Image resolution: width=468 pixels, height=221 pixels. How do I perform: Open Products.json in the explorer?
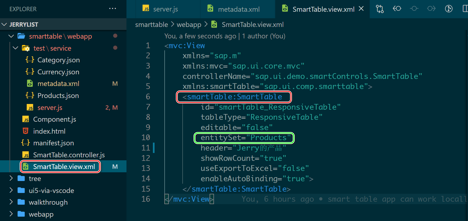click(x=58, y=96)
